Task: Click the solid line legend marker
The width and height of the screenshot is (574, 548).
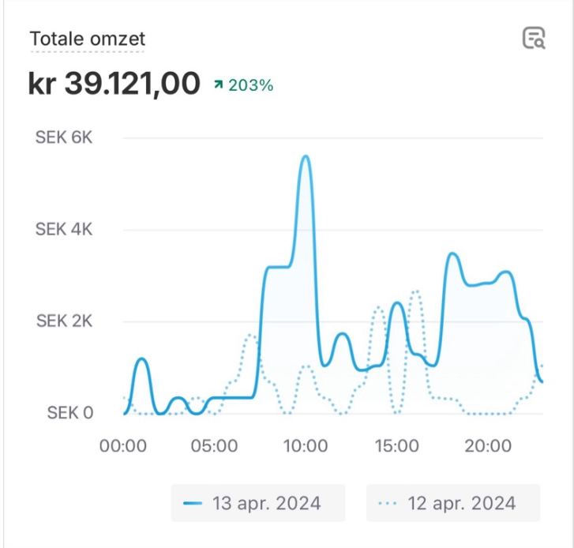Action: click(x=193, y=503)
